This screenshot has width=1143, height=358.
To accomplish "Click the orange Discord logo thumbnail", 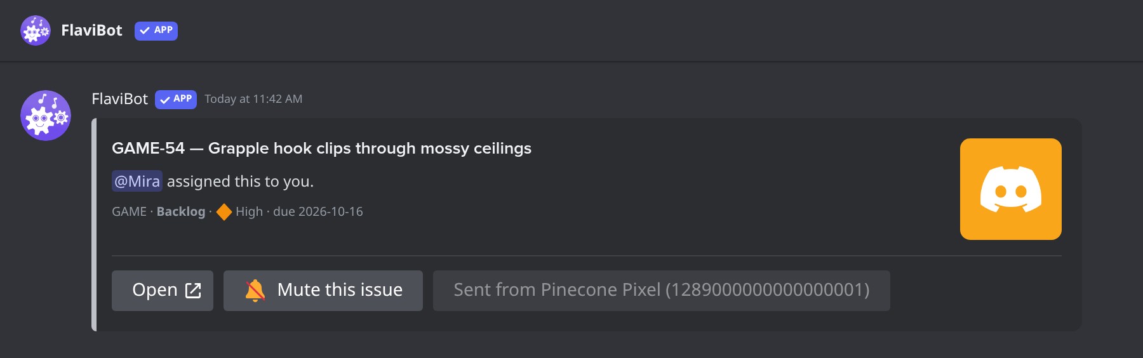I will (1011, 189).
